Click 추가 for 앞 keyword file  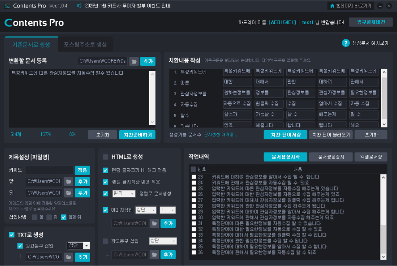tap(82, 181)
